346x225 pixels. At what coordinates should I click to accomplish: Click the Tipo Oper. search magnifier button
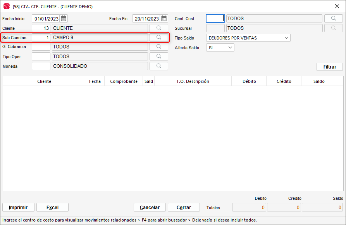tap(158, 57)
